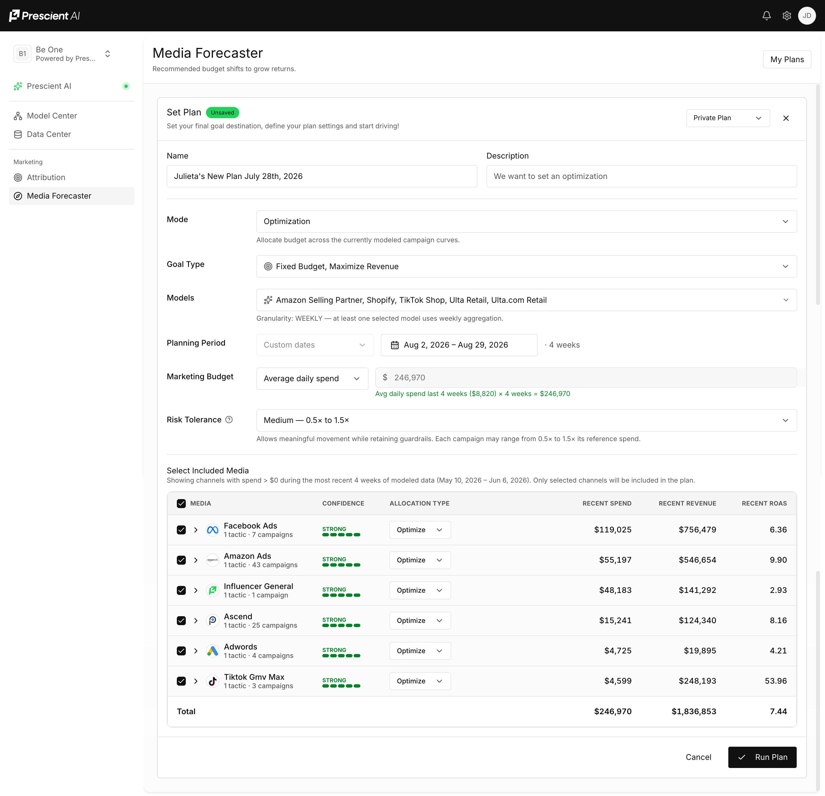
Task: Click the B1 workspace badge
Action: point(22,54)
